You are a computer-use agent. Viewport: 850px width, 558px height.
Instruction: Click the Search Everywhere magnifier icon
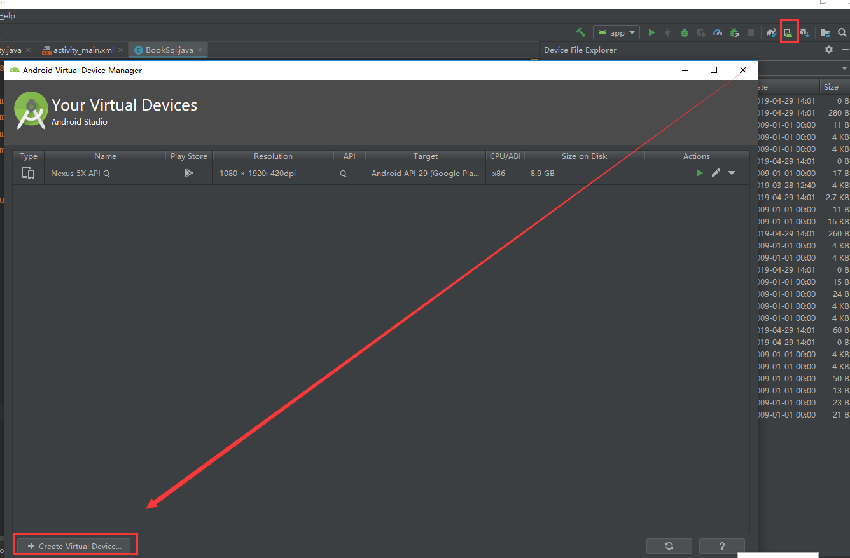[x=842, y=32]
